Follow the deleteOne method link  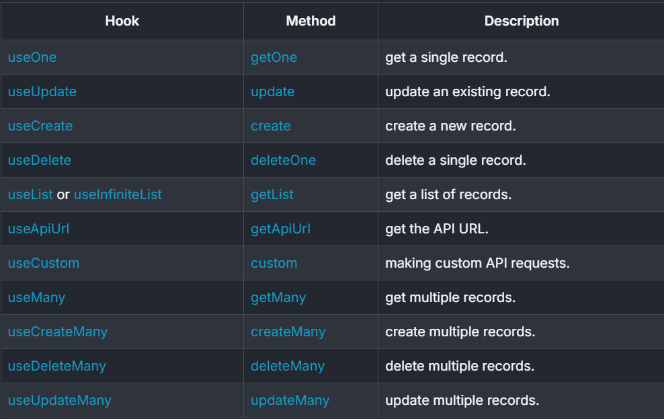284,160
